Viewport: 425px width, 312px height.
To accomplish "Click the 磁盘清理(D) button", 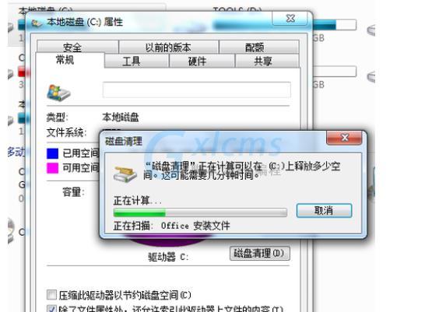I will tap(260, 254).
